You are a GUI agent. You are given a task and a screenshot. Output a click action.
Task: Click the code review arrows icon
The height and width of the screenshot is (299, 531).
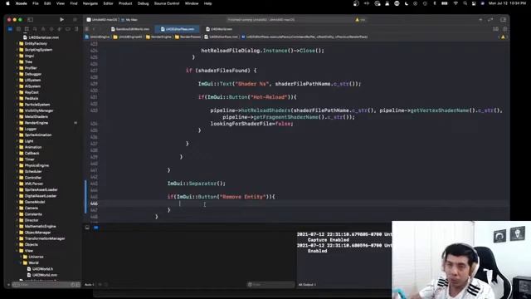click(490, 20)
